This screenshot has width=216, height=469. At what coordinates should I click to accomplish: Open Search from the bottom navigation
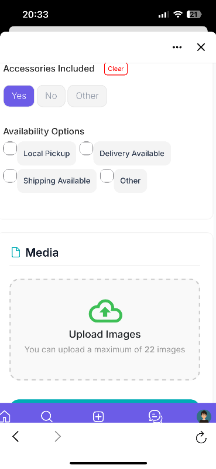tap(47, 416)
